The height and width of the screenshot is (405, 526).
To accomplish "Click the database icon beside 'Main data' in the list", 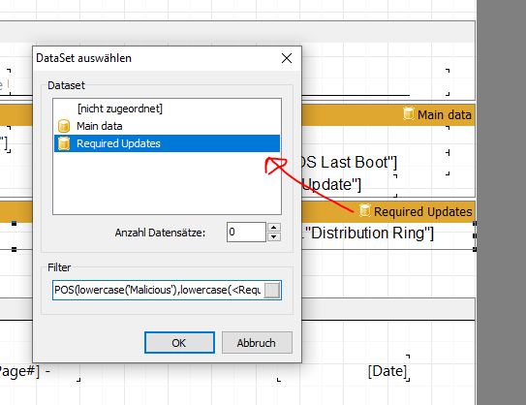I will click(x=64, y=126).
